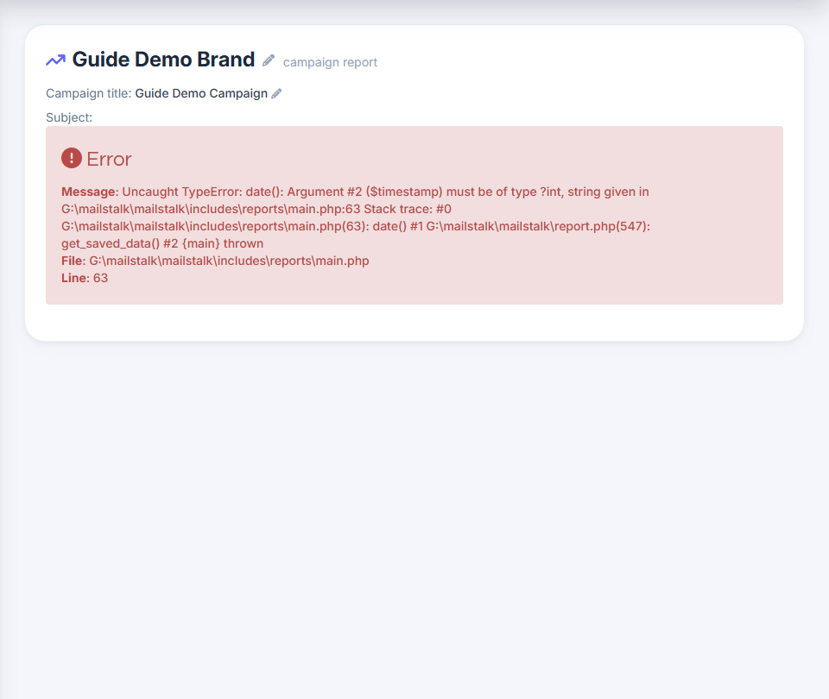The width and height of the screenshot is (829, 699).
Task: Click the "Subject:" label
Action: point(69,117)
